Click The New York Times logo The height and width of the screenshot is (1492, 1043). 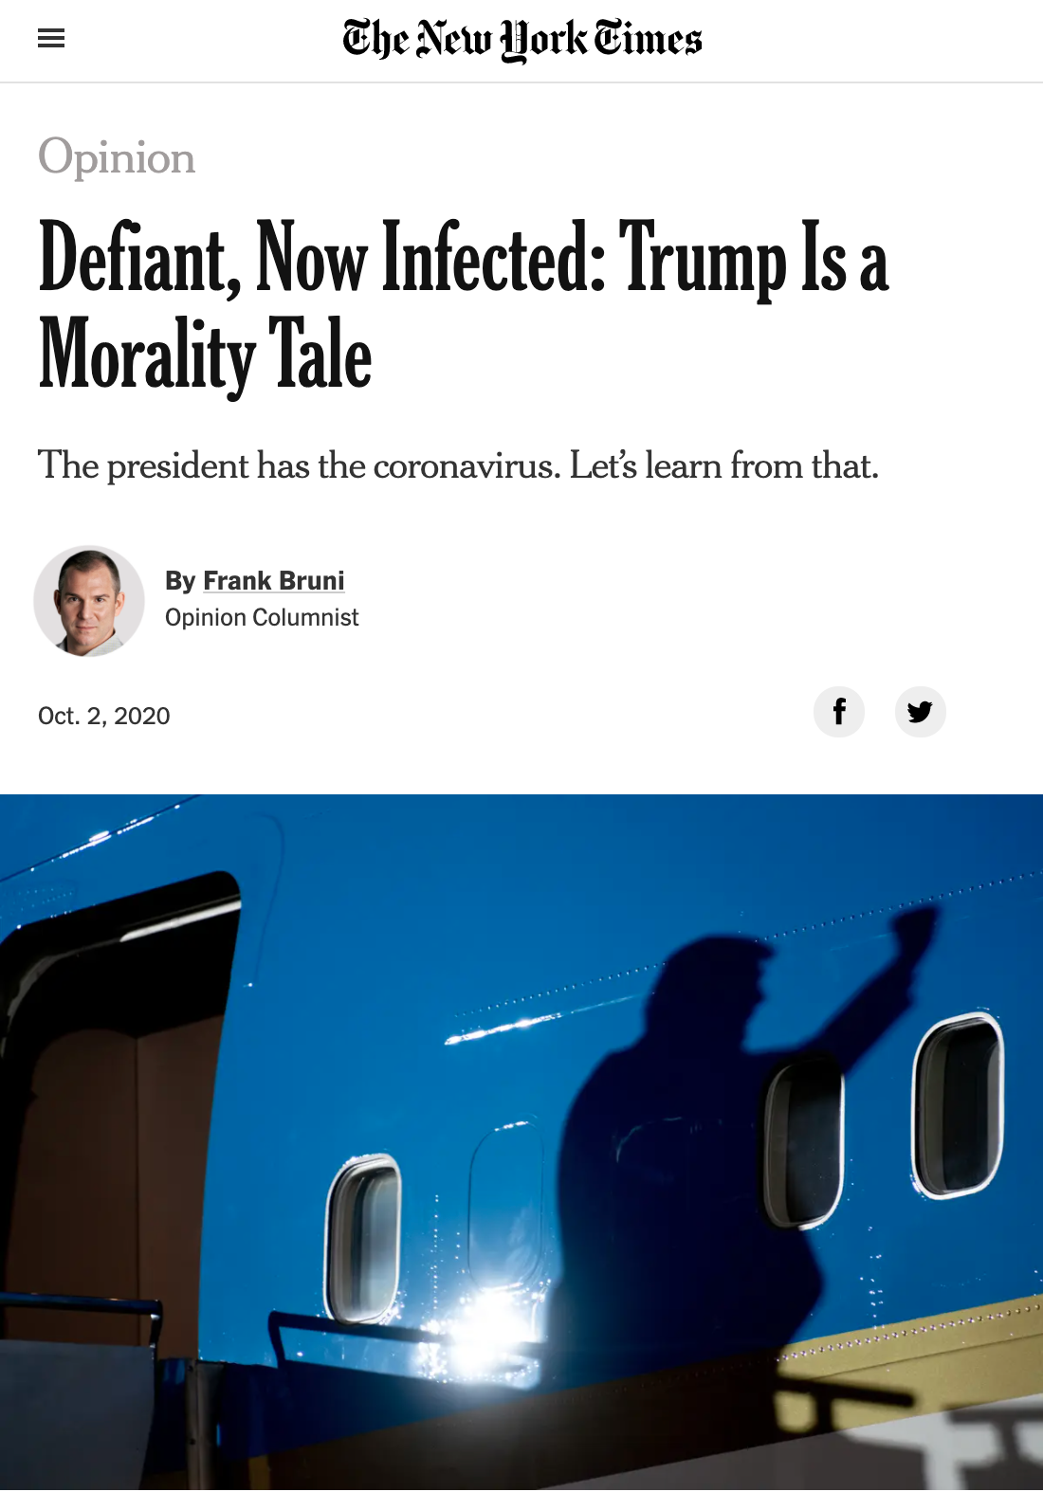[x=521, y=40]
